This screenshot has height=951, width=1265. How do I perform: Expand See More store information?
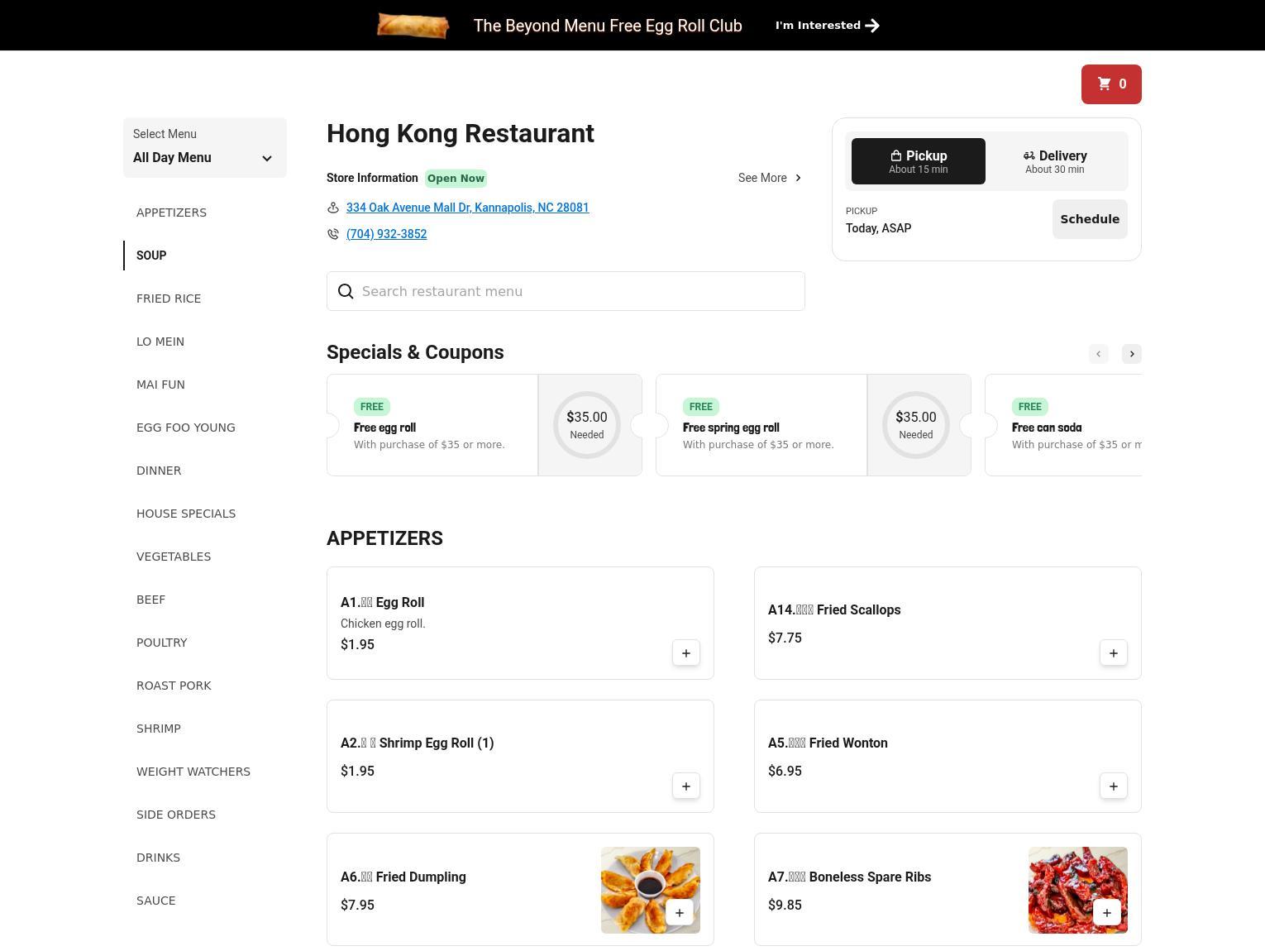click(x=769, y=178)
